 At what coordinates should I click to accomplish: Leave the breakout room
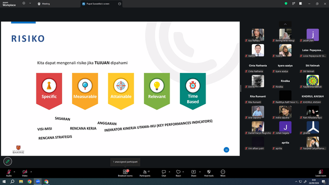321,173
